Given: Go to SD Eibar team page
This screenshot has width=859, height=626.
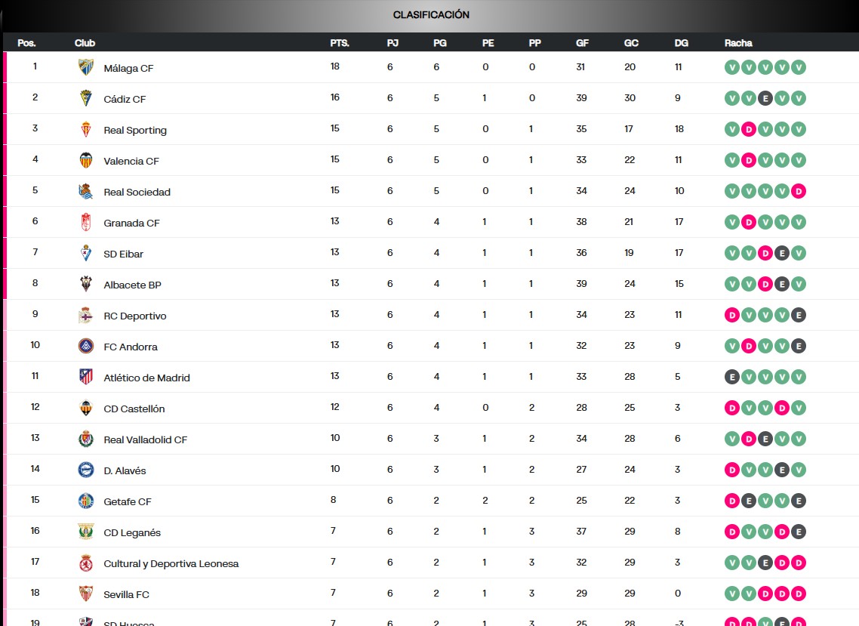Looking at the screenshot, I should pyautogui.click(x=123, y=254).
